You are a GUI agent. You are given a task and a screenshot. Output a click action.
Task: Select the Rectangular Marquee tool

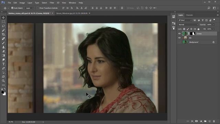pyautogui.click(x=3, y=22)
